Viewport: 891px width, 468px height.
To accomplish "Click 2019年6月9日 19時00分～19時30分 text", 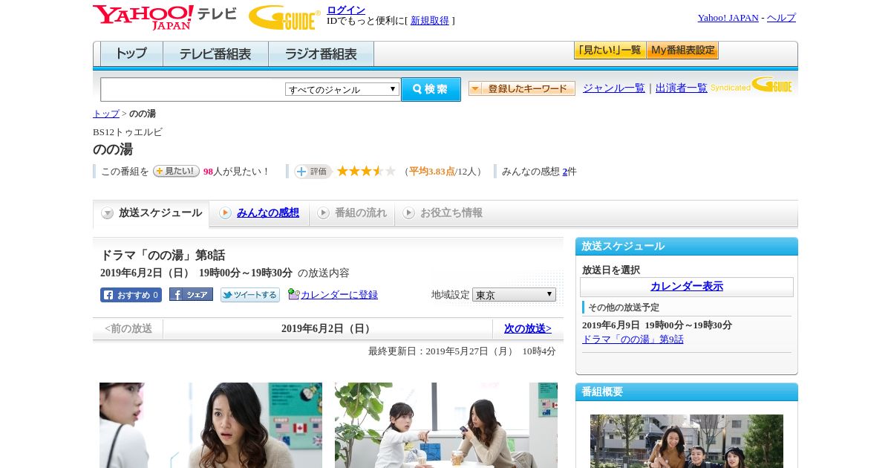I will [x=657, y=325].
